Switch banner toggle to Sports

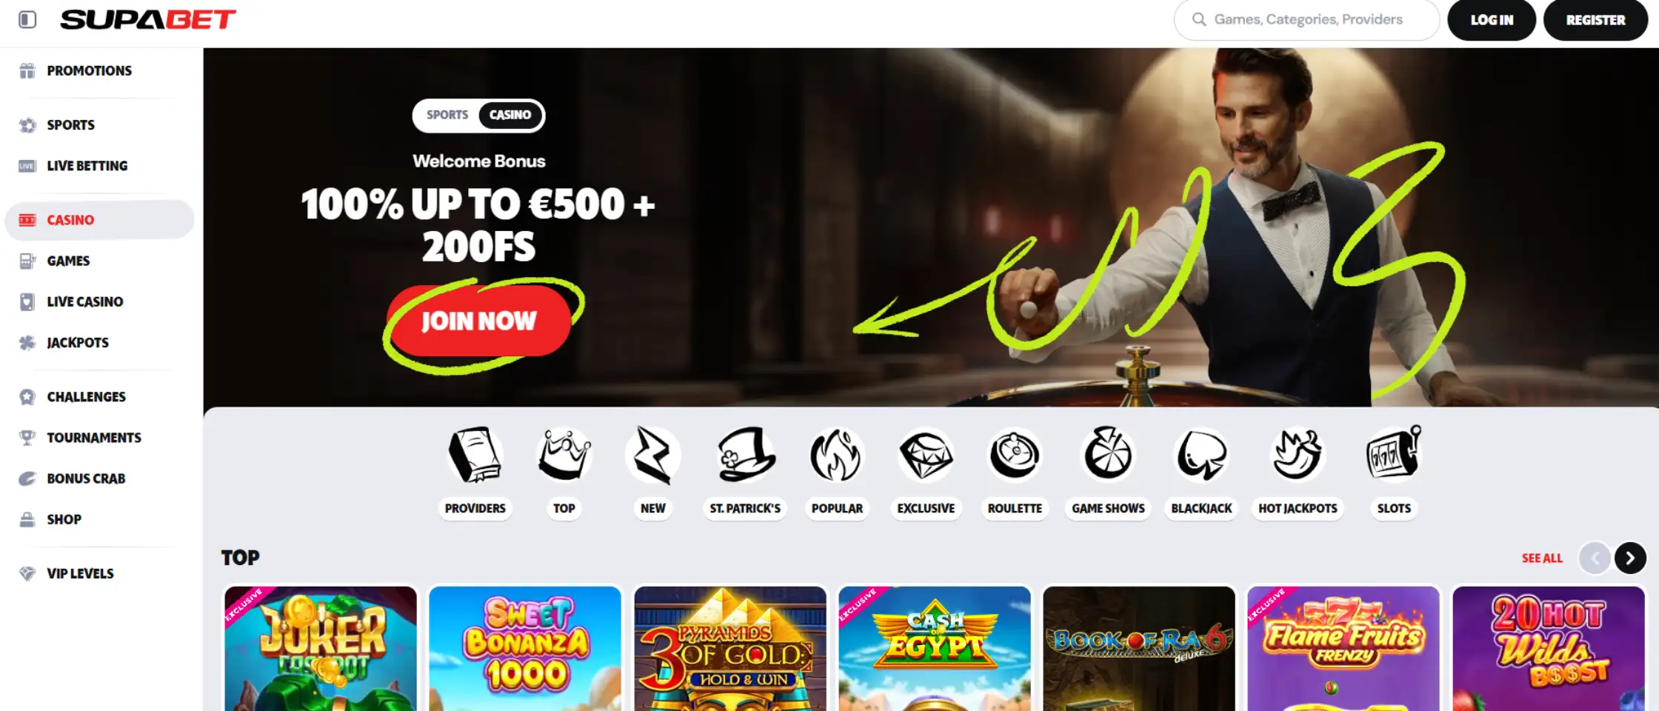click(x=447, y=115)
